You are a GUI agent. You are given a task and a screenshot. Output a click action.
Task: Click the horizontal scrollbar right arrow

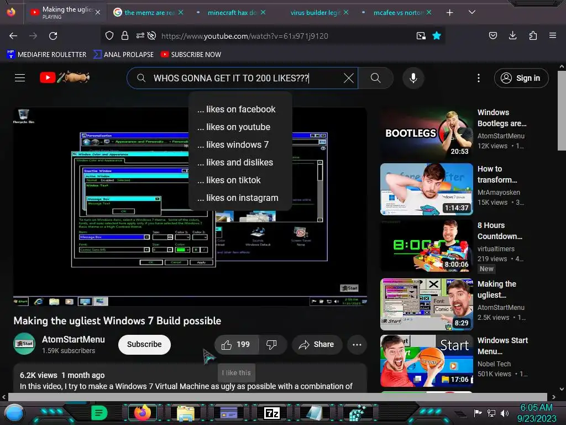(554, 397)
